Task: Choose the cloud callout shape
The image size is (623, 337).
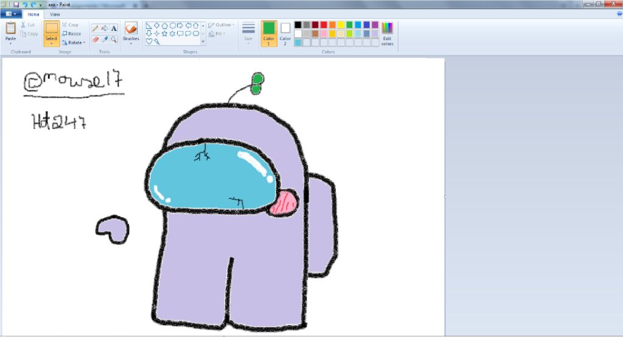Action: click(196, 33)
